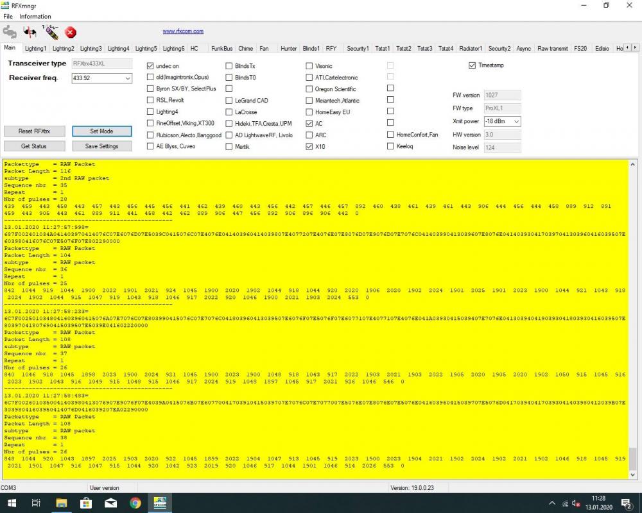Switch to the Lighting2 tab
The height and width of the screenshot is (513, 642).
(x=63, y=48)
